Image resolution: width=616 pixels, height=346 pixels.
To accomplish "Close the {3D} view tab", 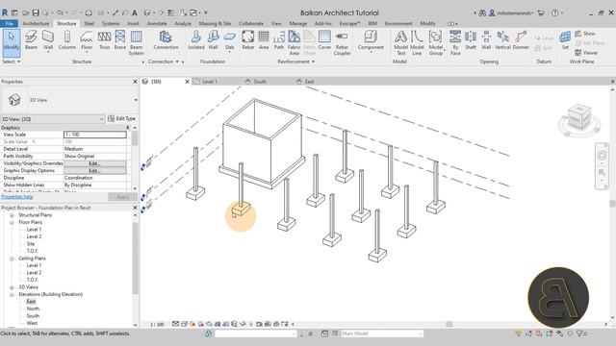I will (x=187, y=81).
